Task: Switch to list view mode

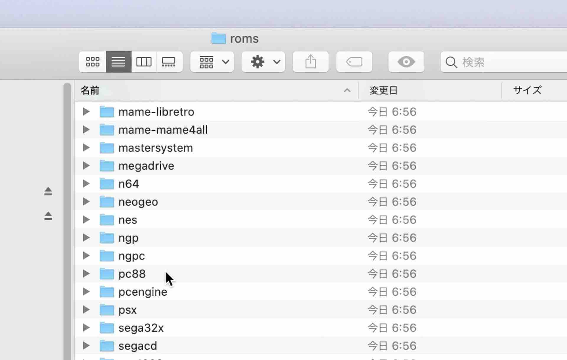Action: coord(118,62)
